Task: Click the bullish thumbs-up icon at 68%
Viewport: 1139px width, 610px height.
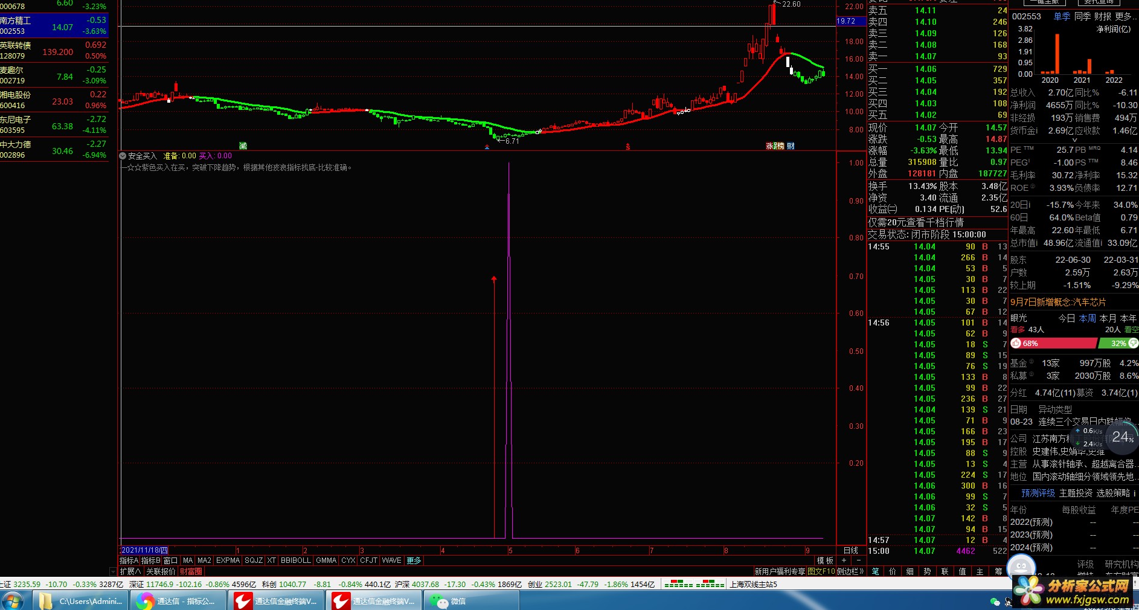Action: coord(1016,343)
